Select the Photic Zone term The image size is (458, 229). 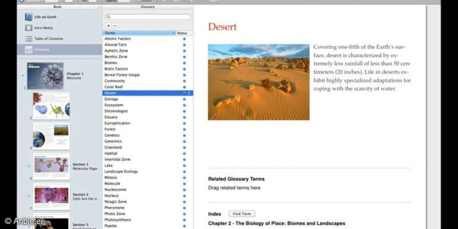coord(115,214)
